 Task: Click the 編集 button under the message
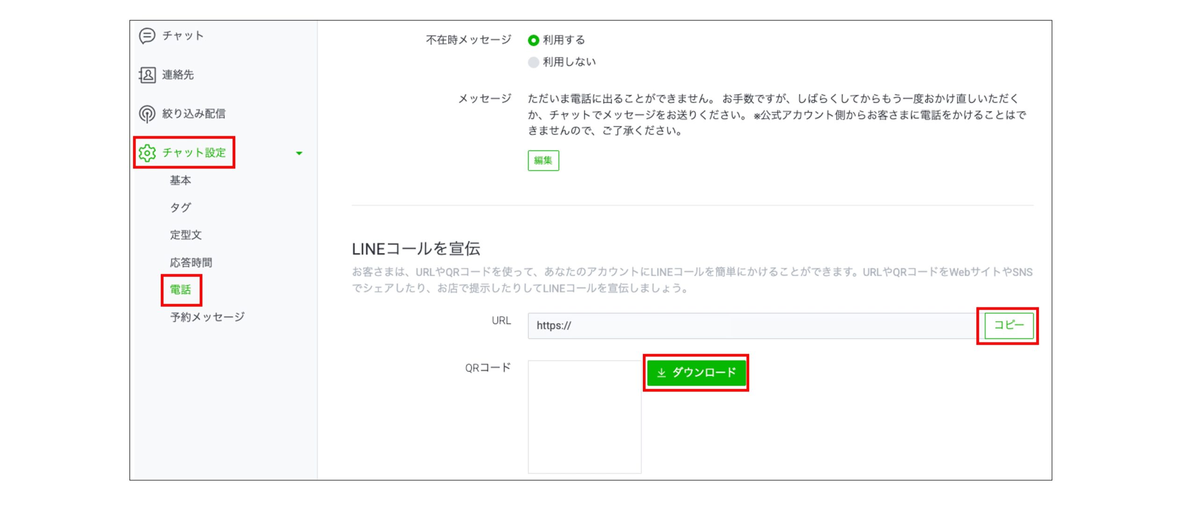[x=543, y=160]
